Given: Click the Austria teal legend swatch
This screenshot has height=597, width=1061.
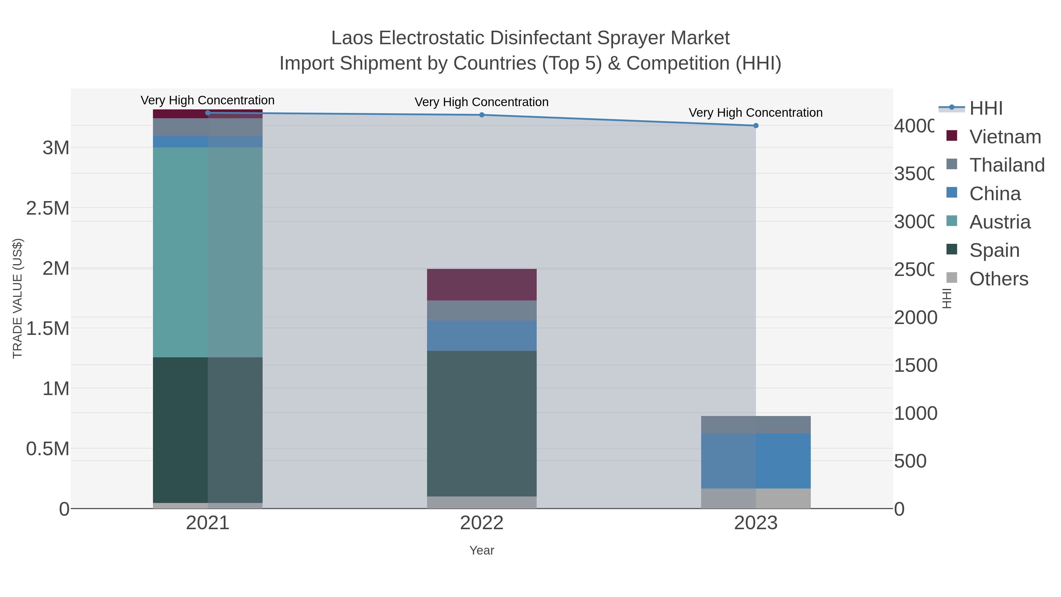Looking at the screenshot, I should pyautogui.click(x=952, y=221).
